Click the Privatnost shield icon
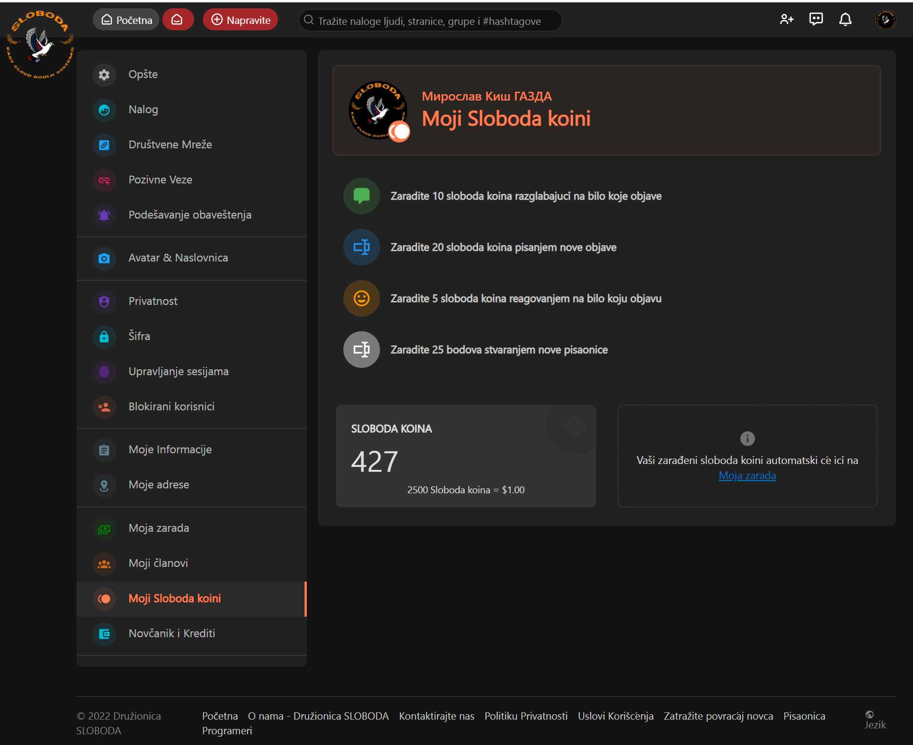 (x=104, y=302)
